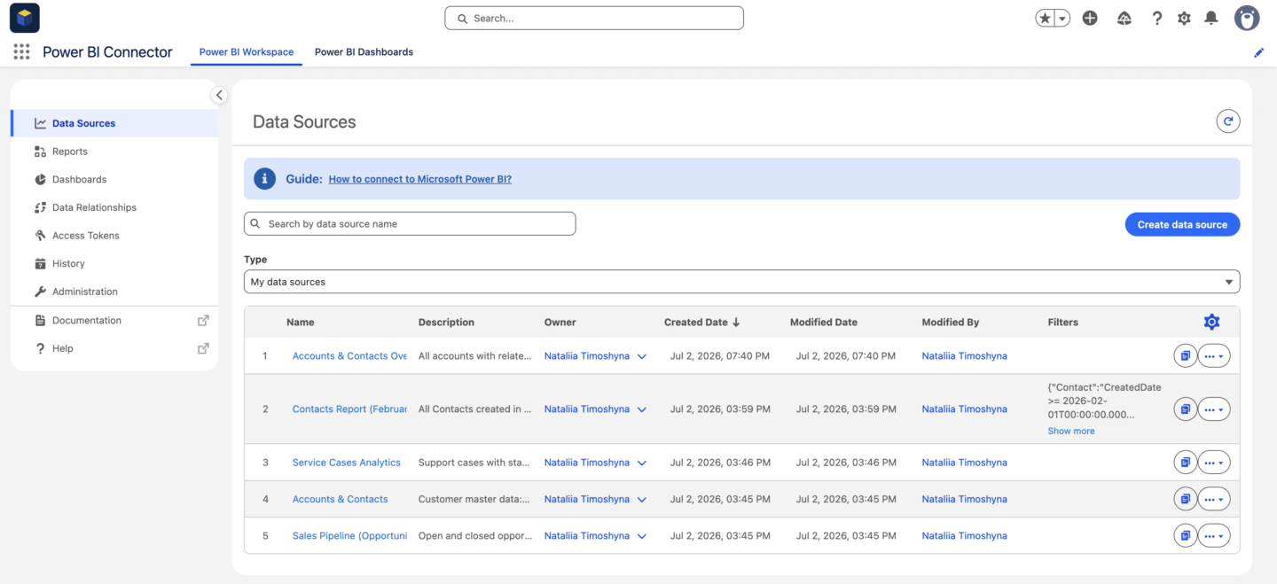This screenshot has height=584, width=1277.
Task: View notifications bell icon
Action: (1211, 18)
